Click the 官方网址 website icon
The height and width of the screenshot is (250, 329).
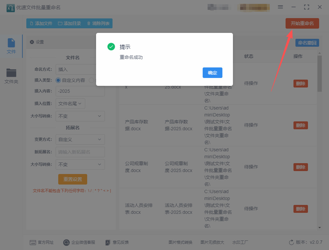click(x=33, y=242)
